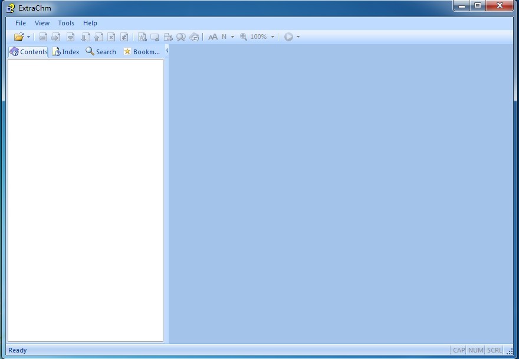Image resolution: width=519 pixels, height=359 pixels.
Task: Open the dropdown arrow beside the Open folder icon
Action: 28,37
